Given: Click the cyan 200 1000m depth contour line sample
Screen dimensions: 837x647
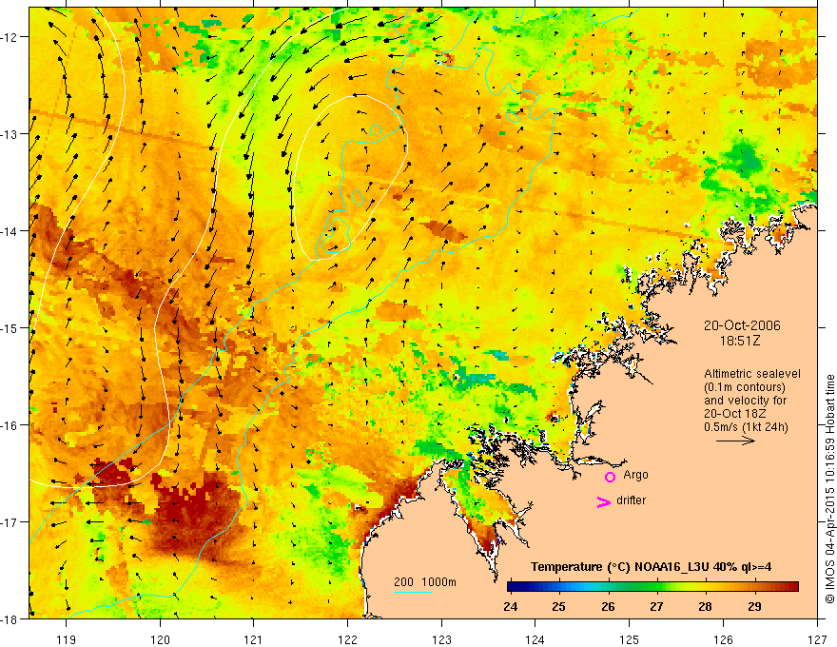Looking at the screenshot, I should [x=413, y=592].
